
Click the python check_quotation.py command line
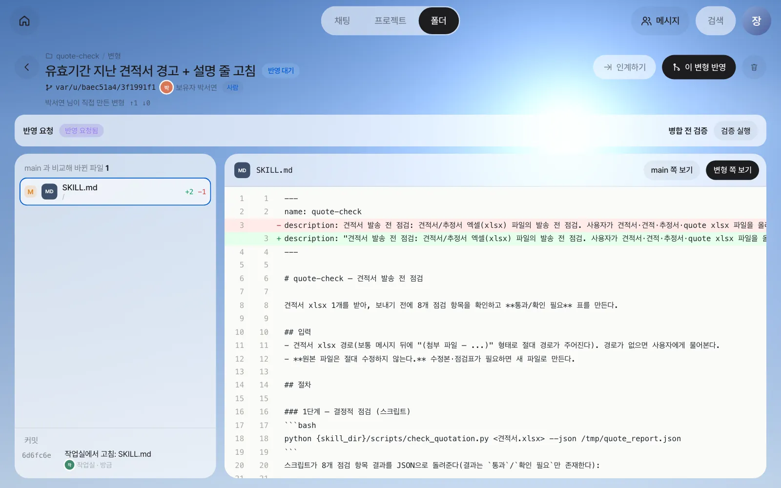[483, 438]
